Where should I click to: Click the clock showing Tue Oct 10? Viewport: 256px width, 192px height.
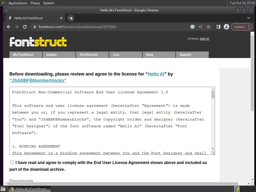coord(242,3)
